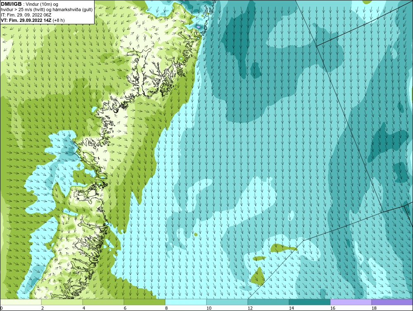Screen dimensions: 413x311
Task: Pick the light cyan 8–10 m/s legend swatch
Action: [x=186, y=302]
